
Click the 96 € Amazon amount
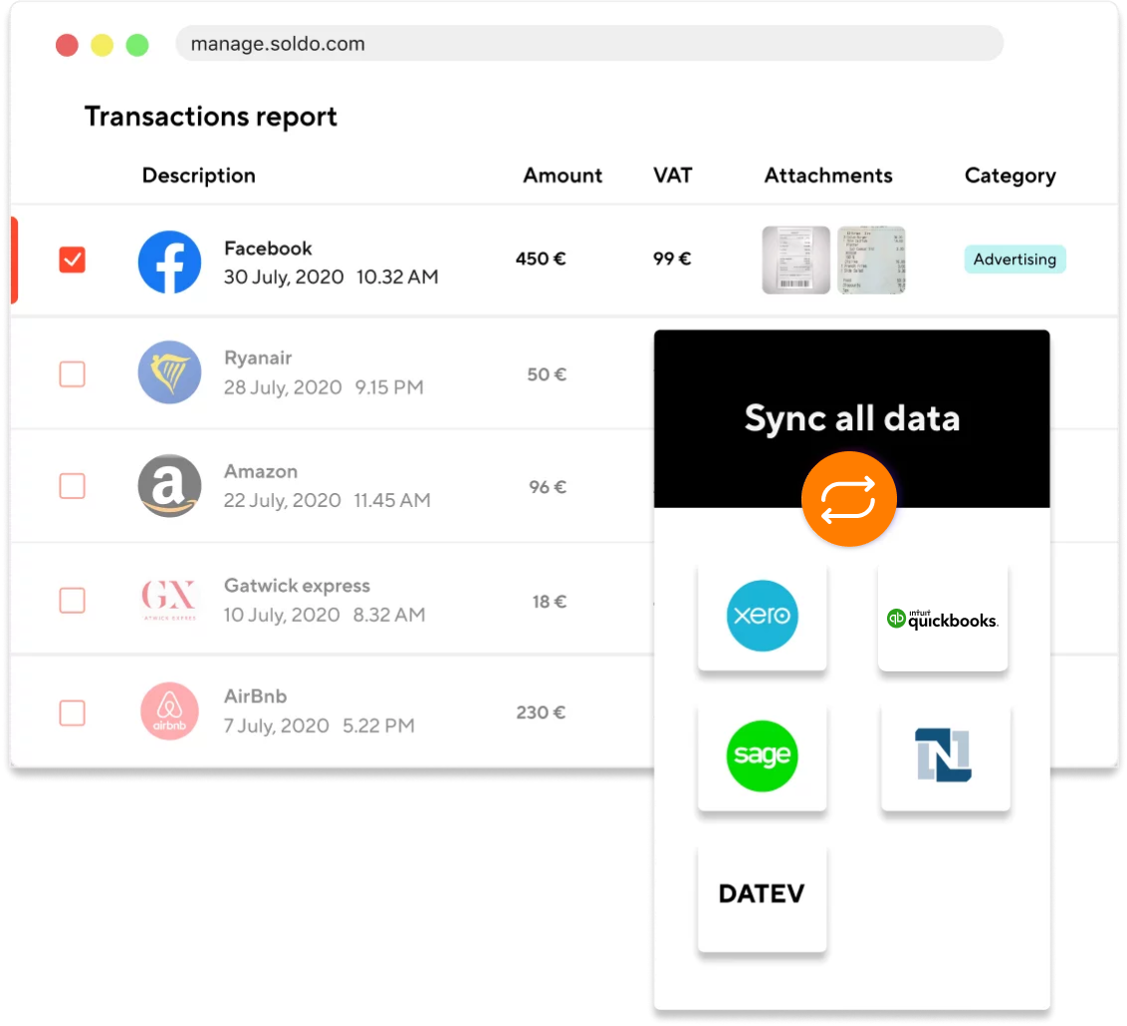point(548,487)
